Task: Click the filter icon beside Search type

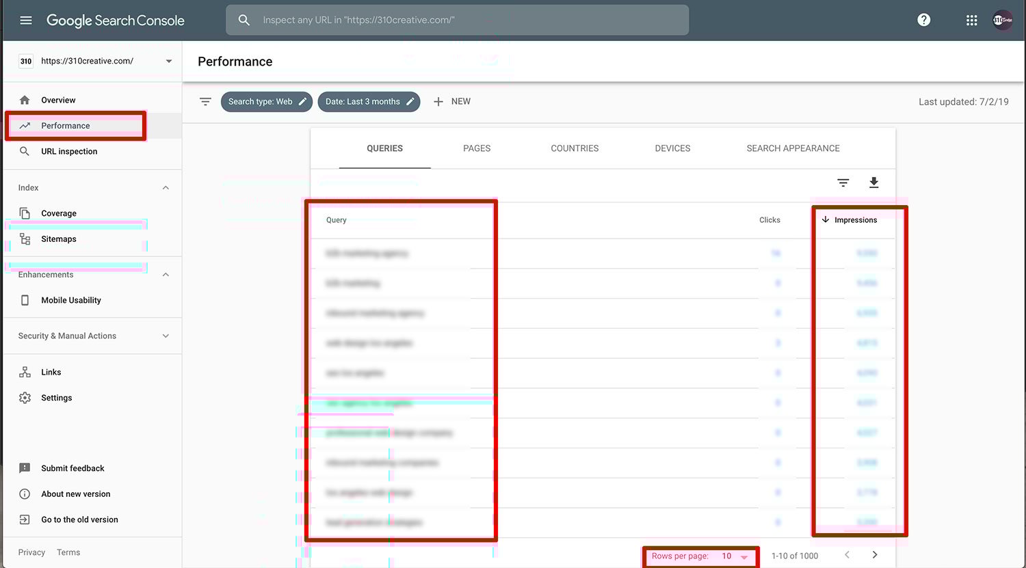Action: [x=205, y=102]
